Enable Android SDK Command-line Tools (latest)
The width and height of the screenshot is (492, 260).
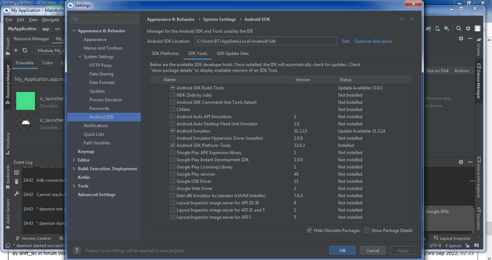(x=173, y=102)
